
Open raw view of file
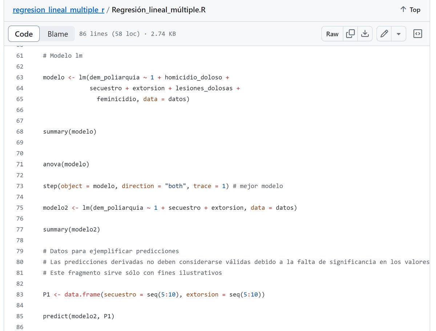(x=332, y=34)
